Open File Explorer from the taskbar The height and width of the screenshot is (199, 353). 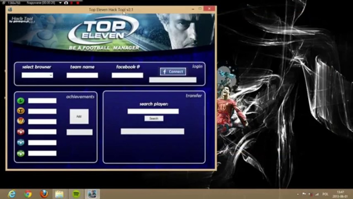pos(60,194)
